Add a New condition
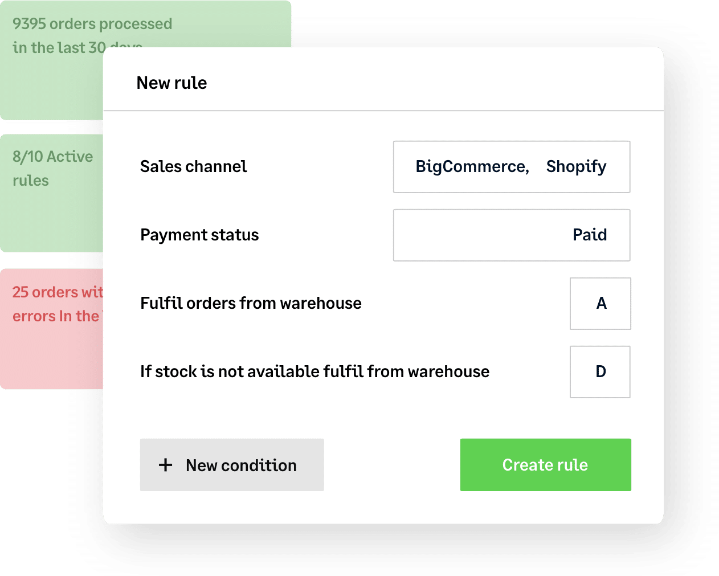The height and width of the screenshot is (576, 719). 232,465
